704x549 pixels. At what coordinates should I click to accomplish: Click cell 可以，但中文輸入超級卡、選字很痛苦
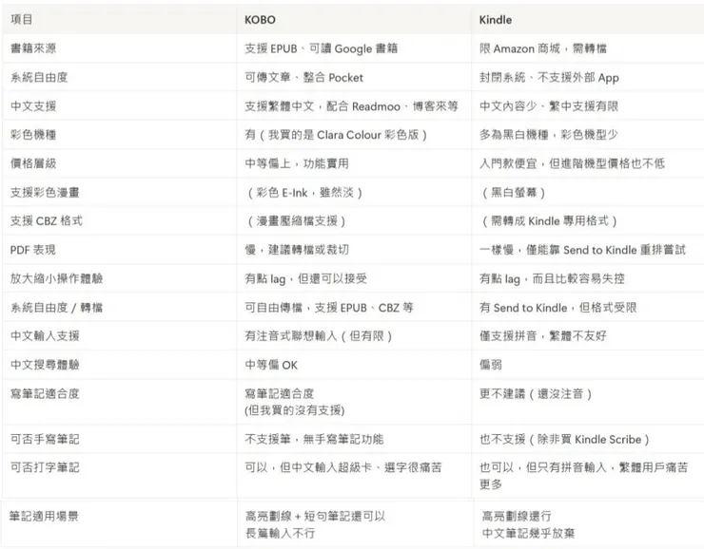(343, 467)
